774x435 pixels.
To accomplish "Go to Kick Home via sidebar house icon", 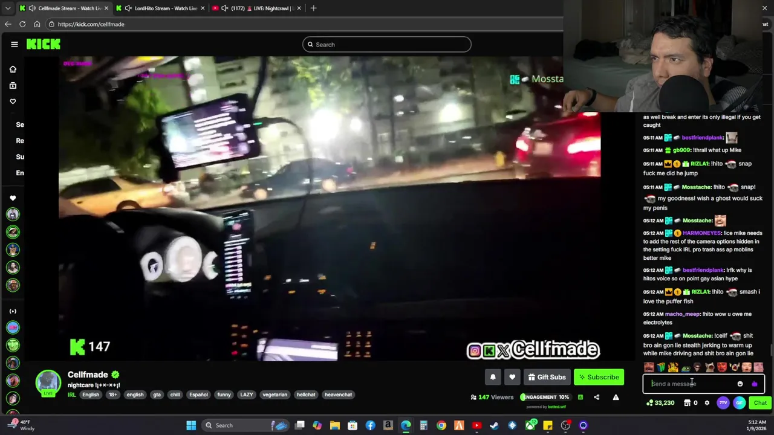I will click(x=13, y=69).
